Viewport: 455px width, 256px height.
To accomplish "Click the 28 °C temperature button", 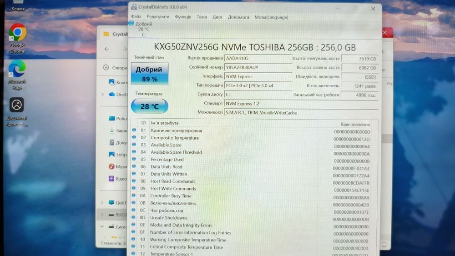I will point(149,106).
